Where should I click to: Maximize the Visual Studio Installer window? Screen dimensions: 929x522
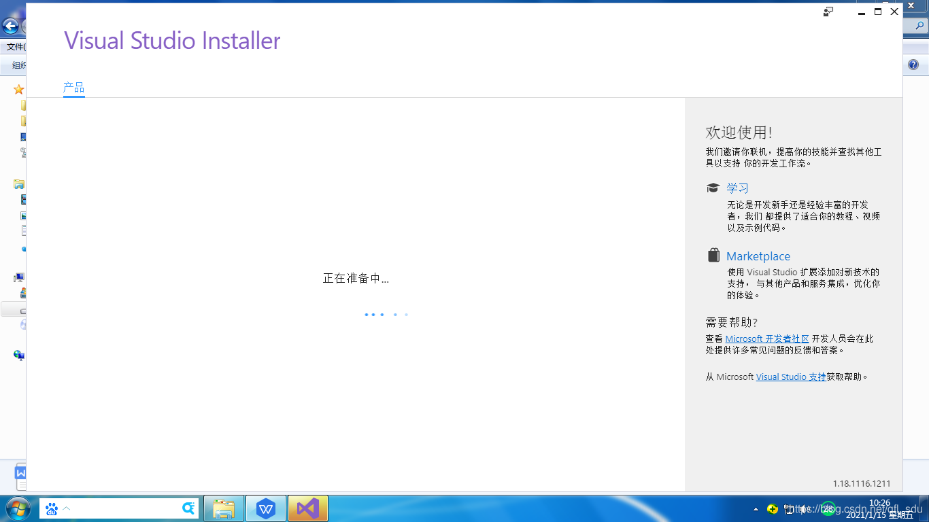(x=878, y=12)
